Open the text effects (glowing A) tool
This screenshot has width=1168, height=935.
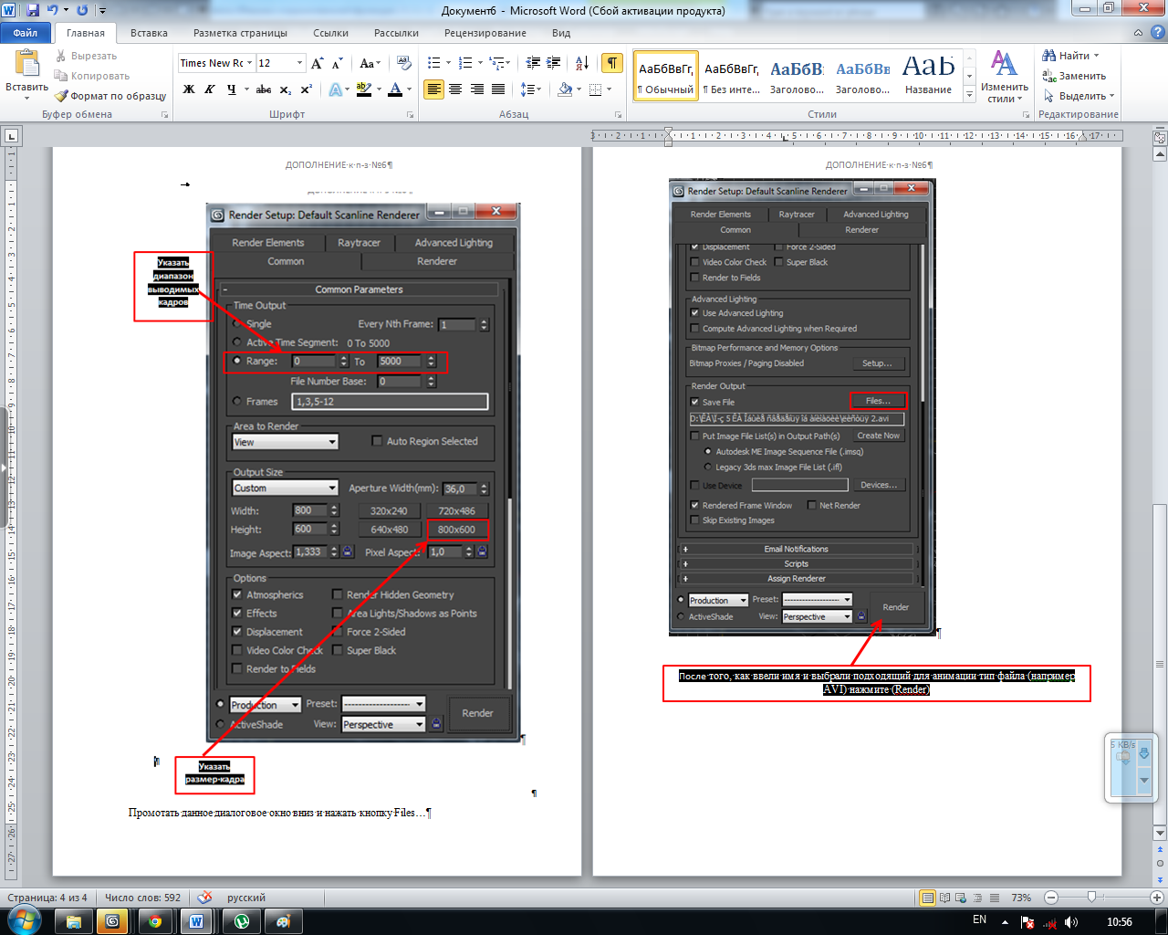[335, 89]
